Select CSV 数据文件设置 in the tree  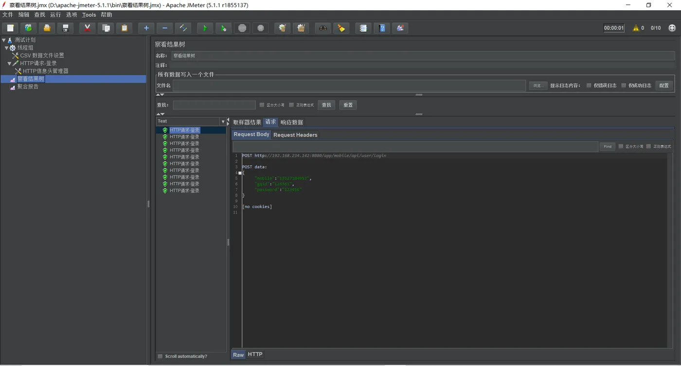[42, 56]
